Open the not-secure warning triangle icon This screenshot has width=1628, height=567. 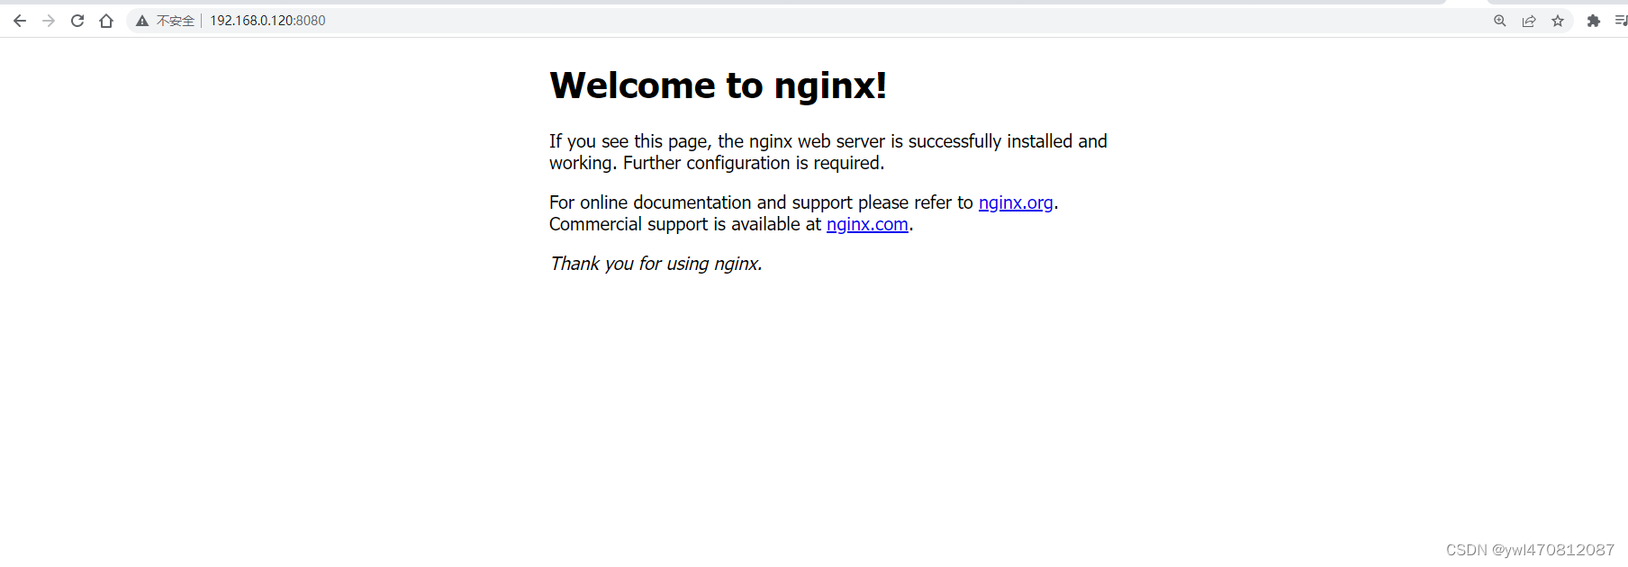tap(142, 21)
